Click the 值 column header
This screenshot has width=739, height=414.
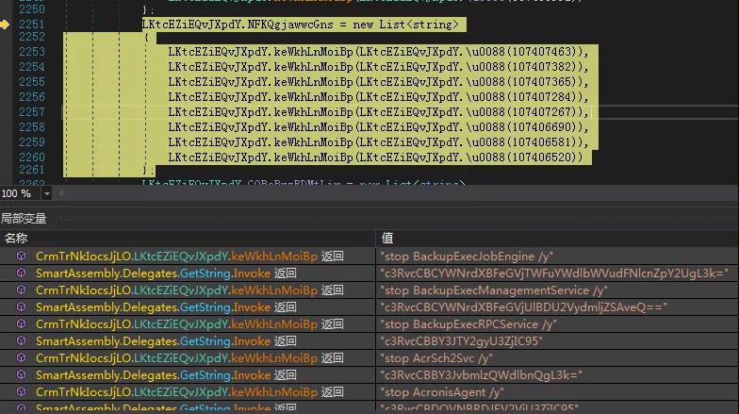point(386,238)
